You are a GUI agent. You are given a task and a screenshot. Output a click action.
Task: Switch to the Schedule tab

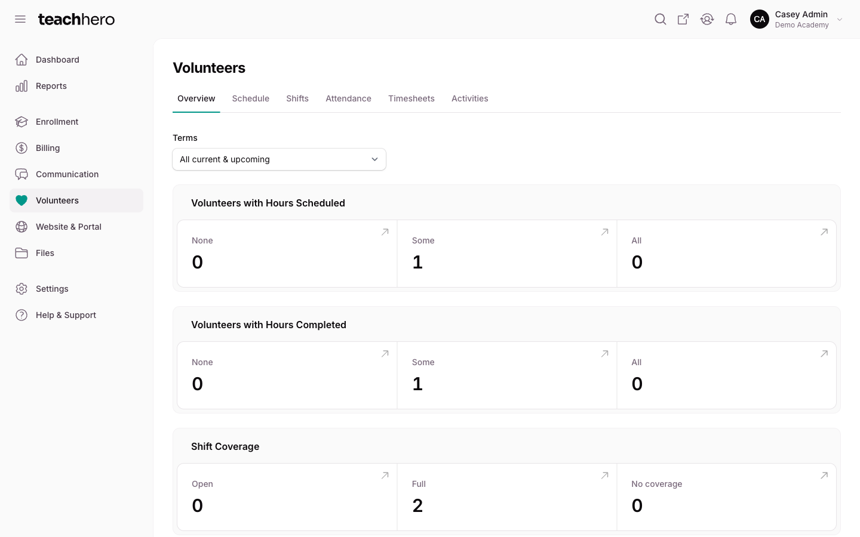(251, 98)
